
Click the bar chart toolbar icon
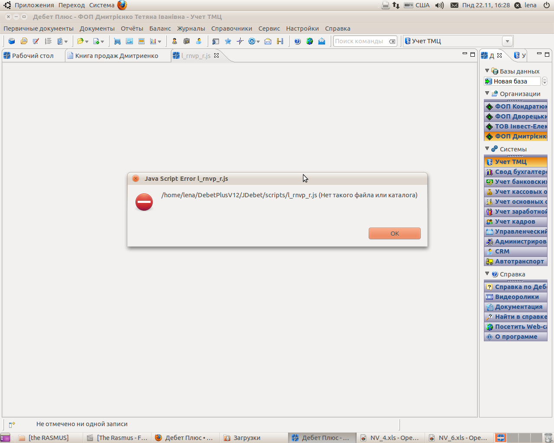click(x=153, y=41)
